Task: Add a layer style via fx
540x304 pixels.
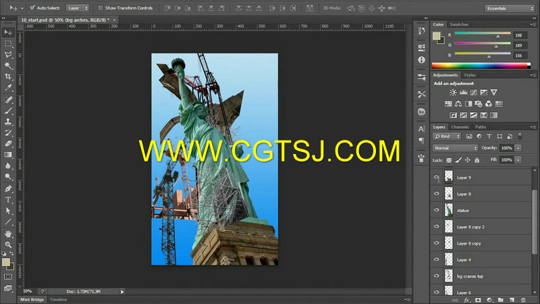Action: tap(466, 300)
